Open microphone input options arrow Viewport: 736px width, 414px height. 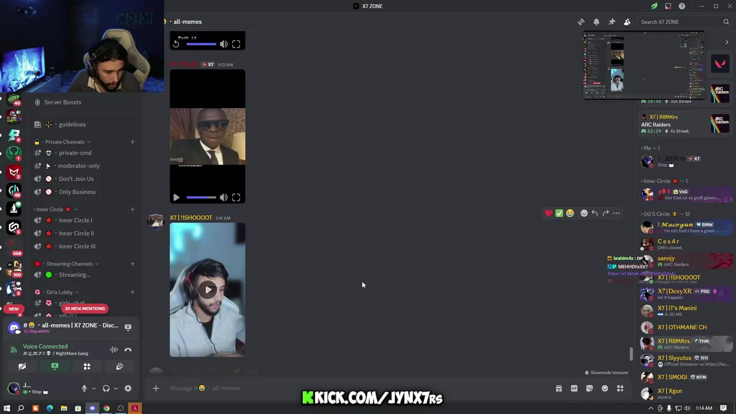tap(94, 389)
